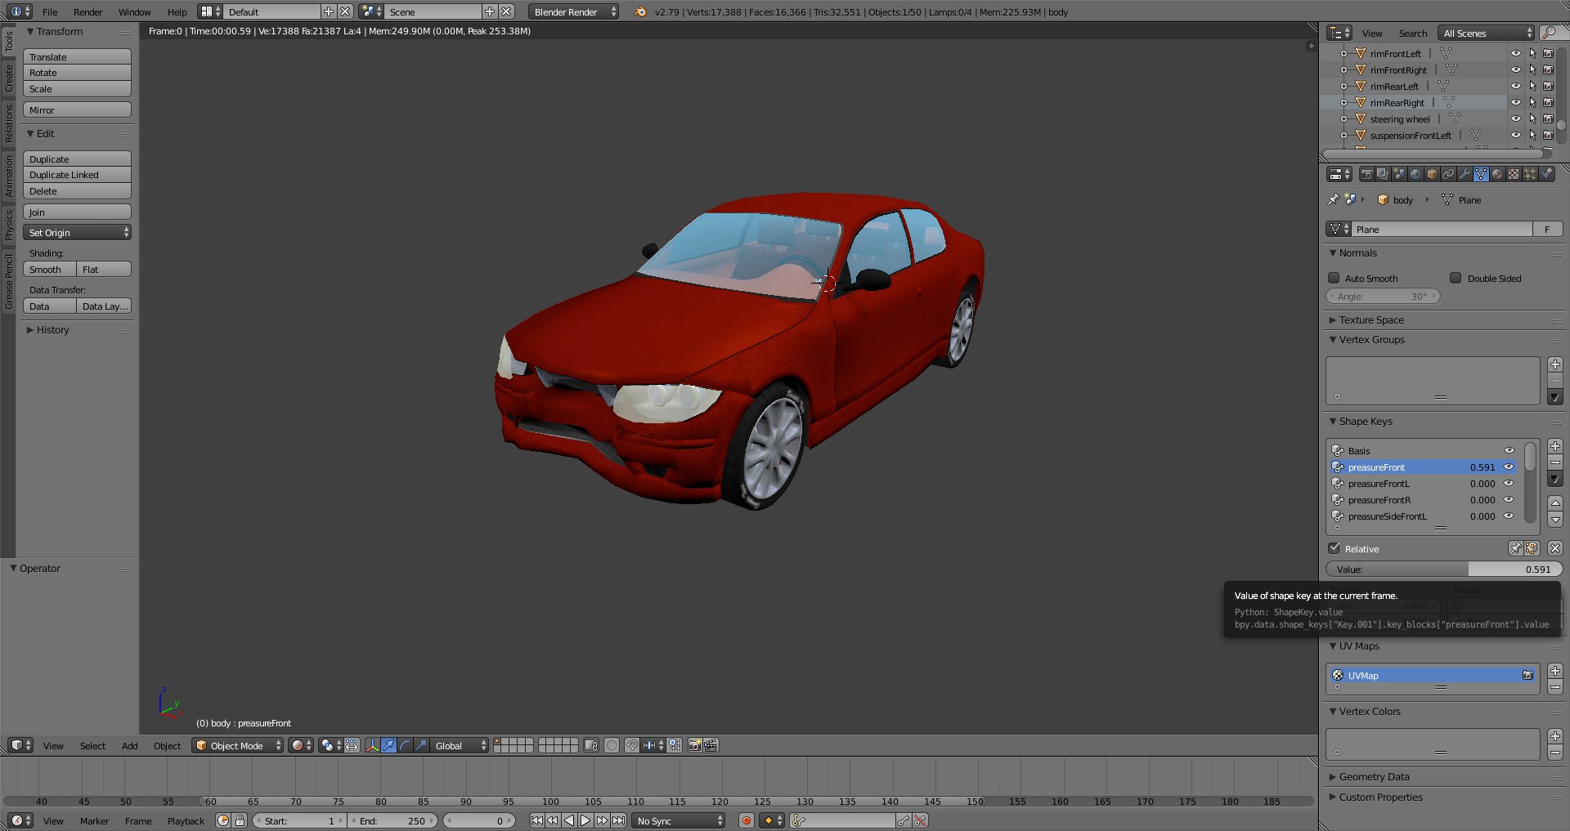The image size is (1570, 831).
Task: Pin the properties context with pushpin icon
Action: tap(1334, 199)
